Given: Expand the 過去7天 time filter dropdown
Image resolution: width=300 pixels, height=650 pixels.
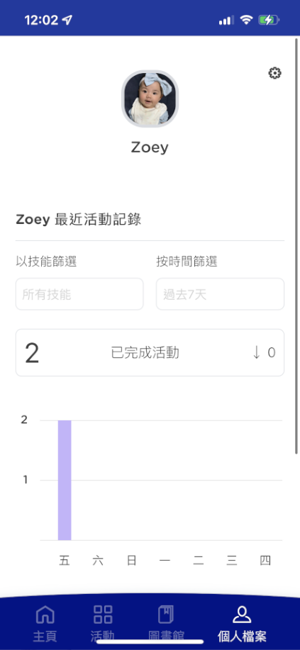Looking at the screenshot, I should coord(220,294).
